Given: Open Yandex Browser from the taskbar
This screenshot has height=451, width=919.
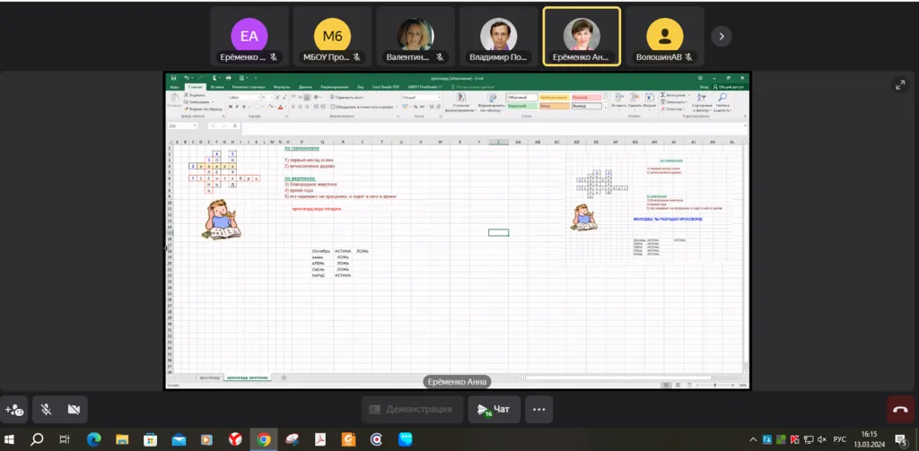Looking at the screenshot, I should (x=235, y=439).
